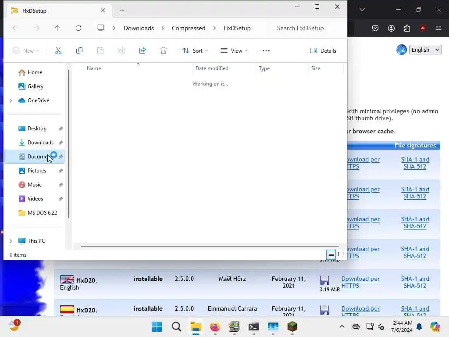Open the browser tab list chevron
The image size is (449, 337).
coord(362,10)
